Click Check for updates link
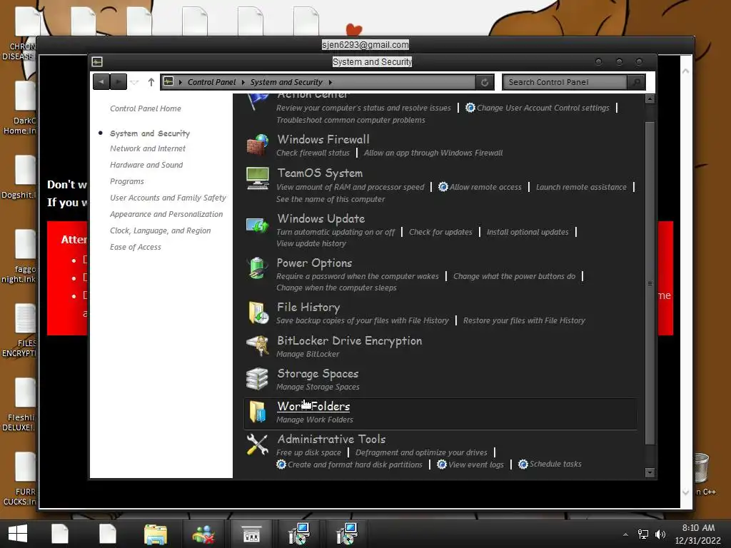Screen dimensions: 731x548 (440, 232)
